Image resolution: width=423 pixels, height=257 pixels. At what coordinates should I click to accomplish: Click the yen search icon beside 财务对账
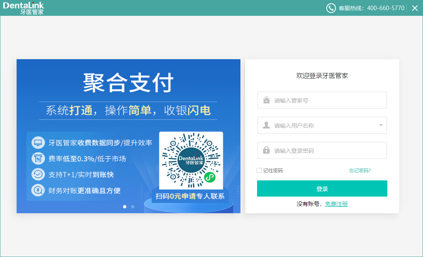pos(38,191)
